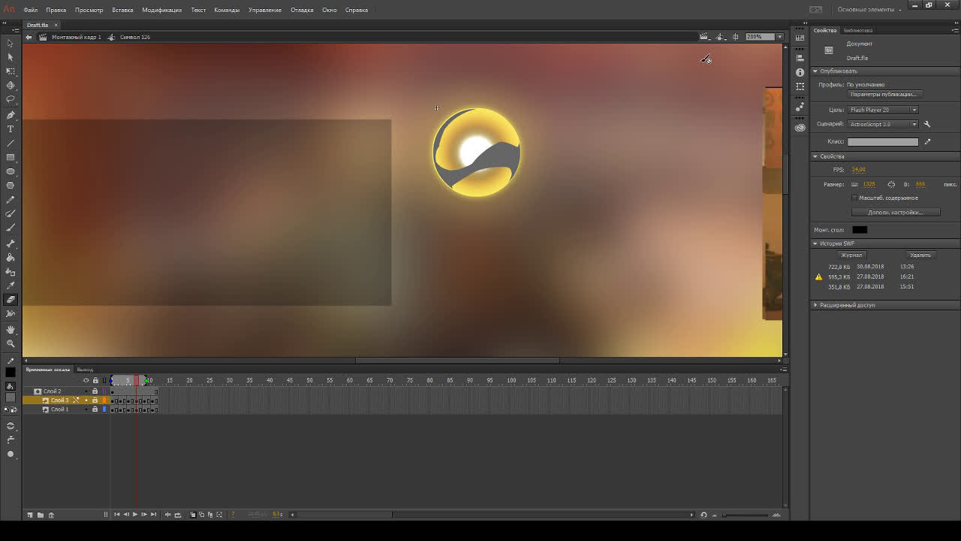
Task: Expand the Расширенный доступ section
Action: 815,305
